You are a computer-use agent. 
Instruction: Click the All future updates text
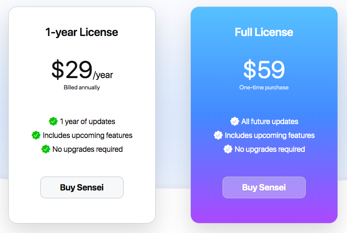coord(270,121)
